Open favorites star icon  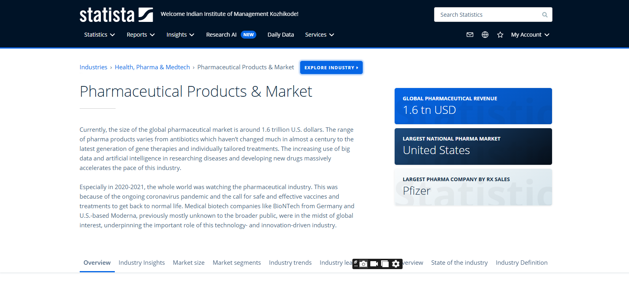(x=500, y=35)
